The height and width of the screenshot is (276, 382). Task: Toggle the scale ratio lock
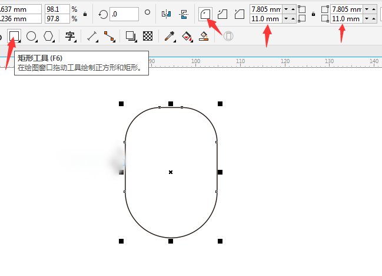click(85, 14)
